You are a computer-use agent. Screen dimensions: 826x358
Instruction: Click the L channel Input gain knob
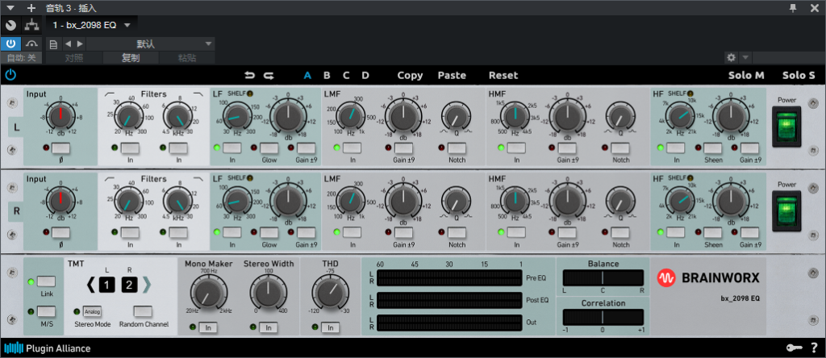tap(60, 118)
